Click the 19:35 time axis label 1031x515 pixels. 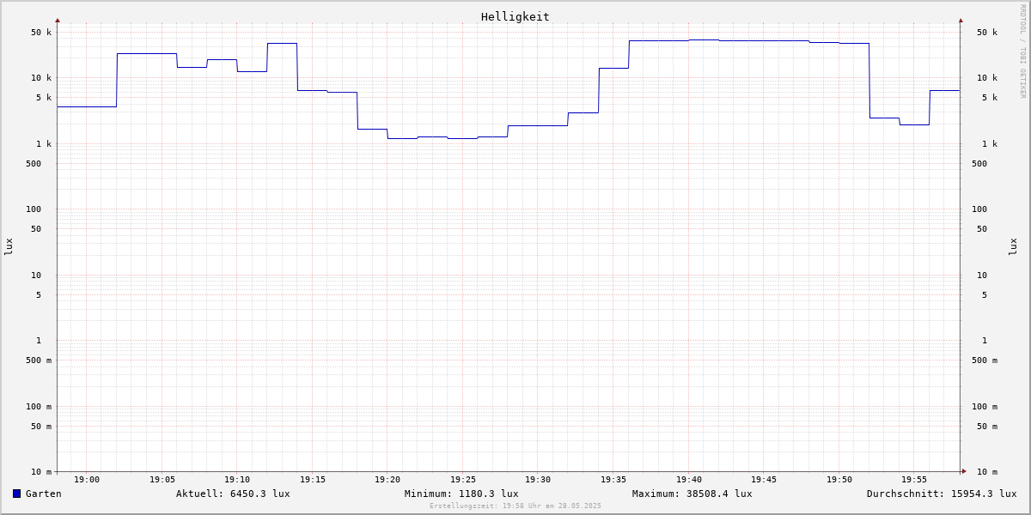613,480
